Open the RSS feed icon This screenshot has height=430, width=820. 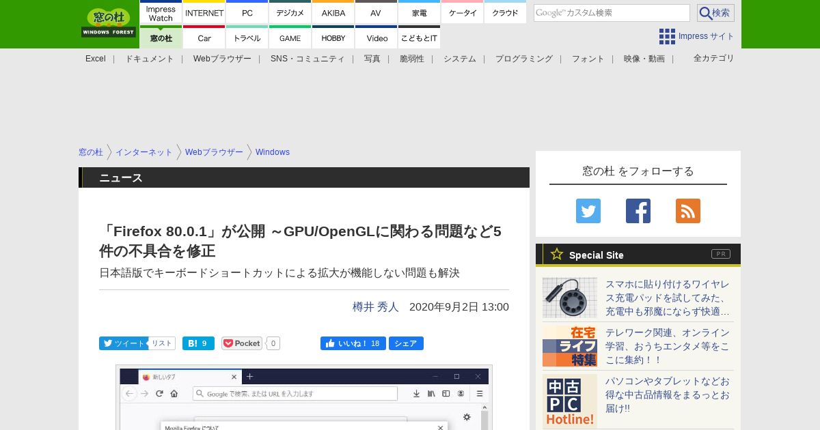click(688, 211)
